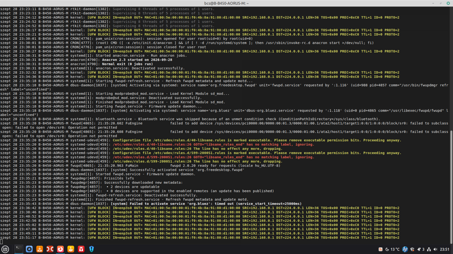Click red 40-libsane.rules:26 GOTO warning line
This screenshot has height=254, width=453.
point(213,144)
